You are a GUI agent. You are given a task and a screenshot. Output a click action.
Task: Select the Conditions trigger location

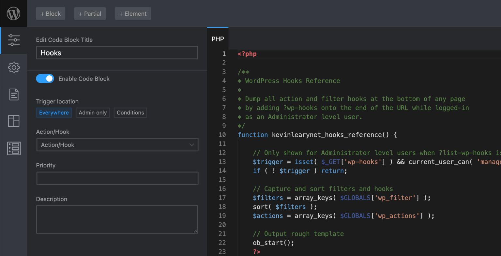[x=130, y=113]
